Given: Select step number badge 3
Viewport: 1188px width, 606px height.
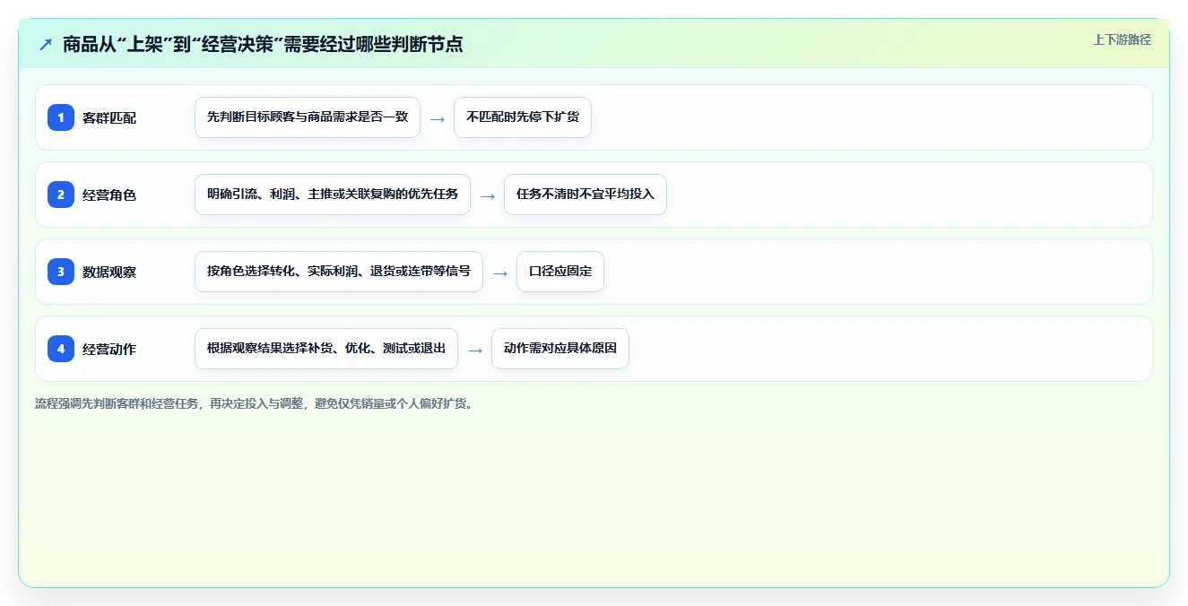Looking at the screenshot, I should click(61, 272).
